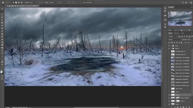
Task: Open the Character panel icon
Action: pyautogui.click(x=165, y=24)
